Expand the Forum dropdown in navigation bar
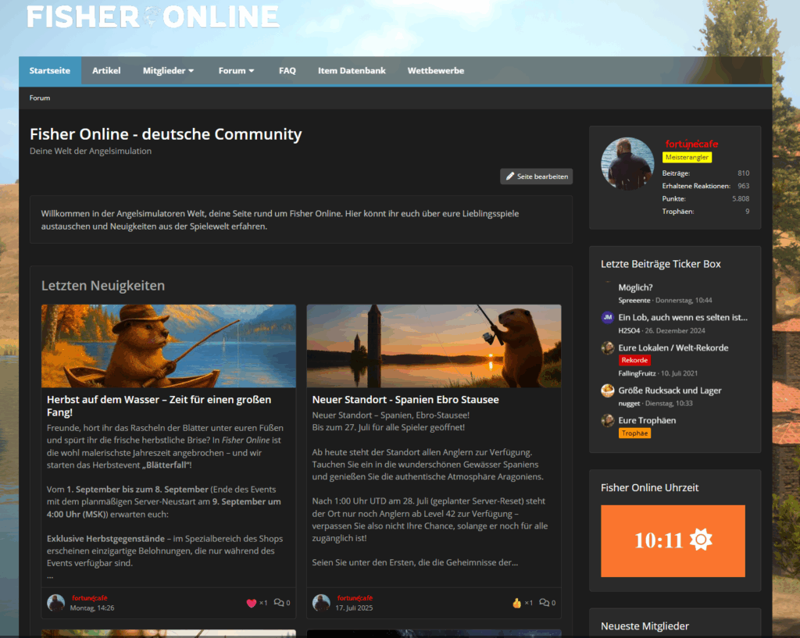Image resolution: width=800 pixels, height=638 pixels. point(236,70)
